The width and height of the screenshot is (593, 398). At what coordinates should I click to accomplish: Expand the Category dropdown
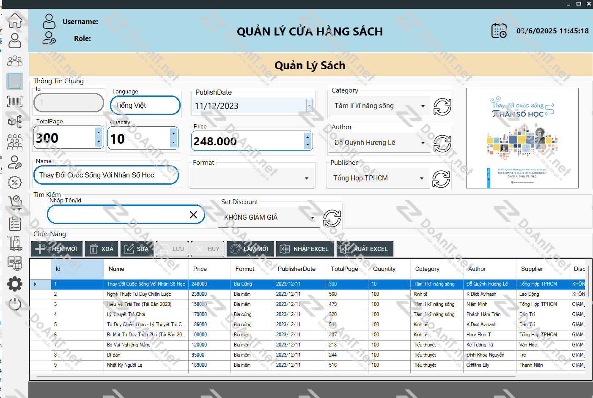tap(423, 106)
